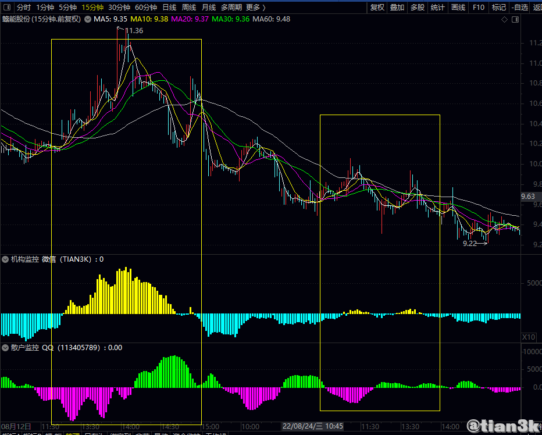
Task: Click the 叠加 overlay button
Action: pyautogui.click(x=397, y=7)
